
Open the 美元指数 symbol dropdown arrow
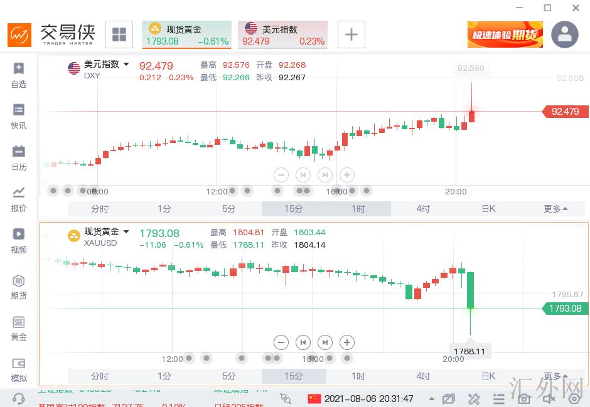click(x=126, y=64)
